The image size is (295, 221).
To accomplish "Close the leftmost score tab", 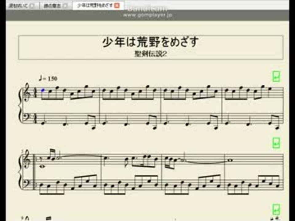I will pyautogui.click(x=32, y=6).
